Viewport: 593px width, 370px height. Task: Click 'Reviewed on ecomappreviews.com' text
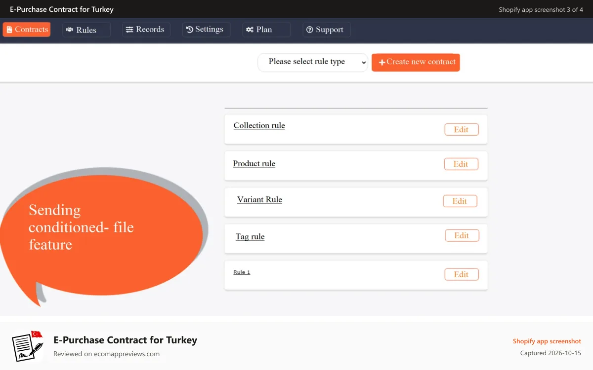(x=106, y=354)
